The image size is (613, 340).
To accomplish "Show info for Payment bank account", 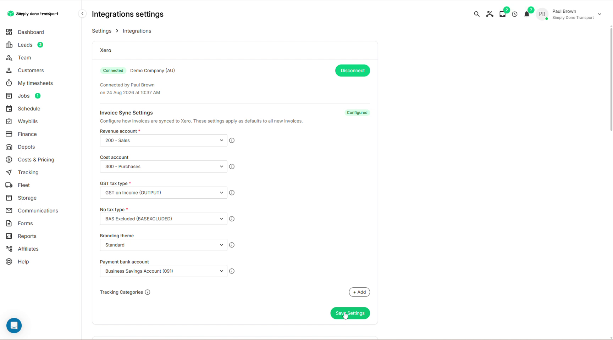I will 232,271.
